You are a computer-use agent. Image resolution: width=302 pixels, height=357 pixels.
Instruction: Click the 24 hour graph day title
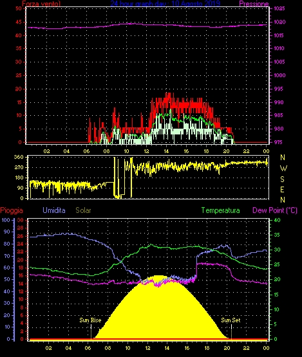pos(165,3)
